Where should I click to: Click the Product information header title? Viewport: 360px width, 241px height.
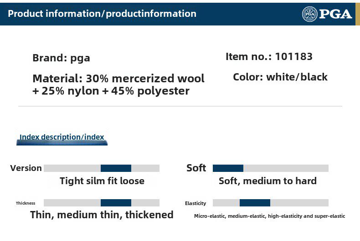[x=102, y=14]
